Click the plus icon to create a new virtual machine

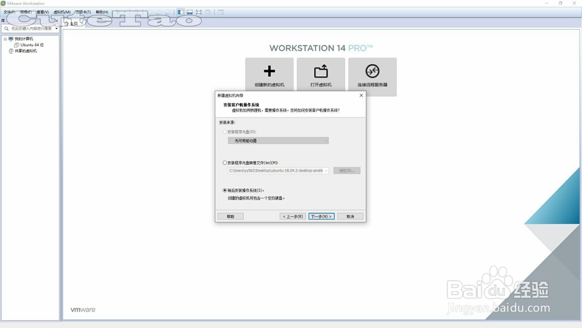pyautogui.click(x=269, y=71)
